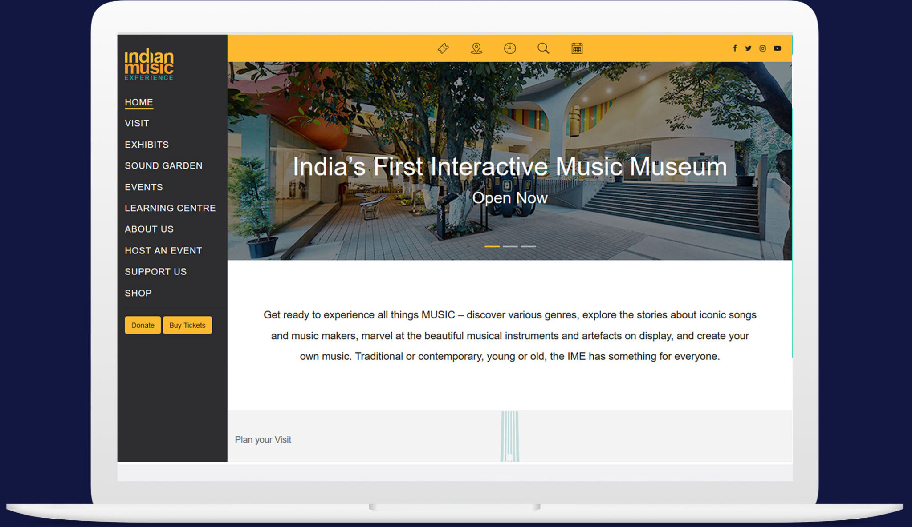The width and height of the screenshot is (912, 527).
Task: Click the ticket icon in top bar
Action: (x=443, y=48)
